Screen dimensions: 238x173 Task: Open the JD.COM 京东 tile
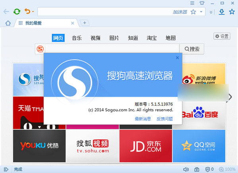146,146
